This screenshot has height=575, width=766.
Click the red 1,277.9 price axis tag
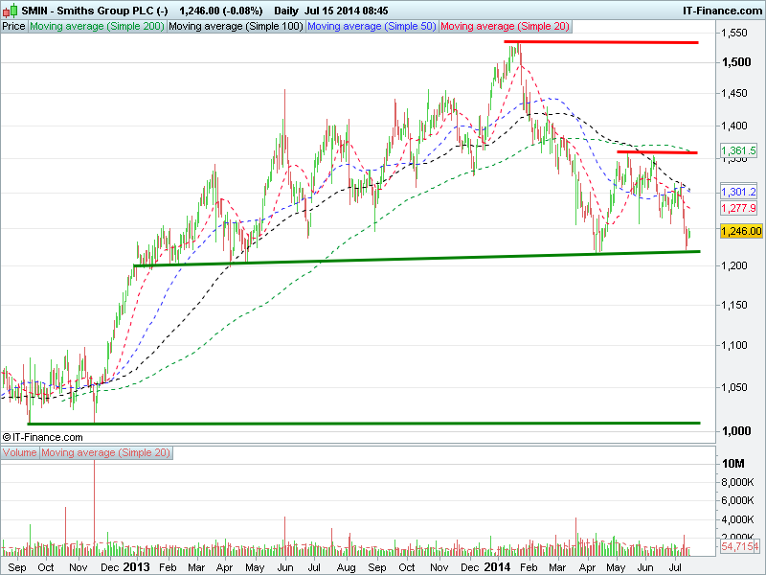[740, 208]
